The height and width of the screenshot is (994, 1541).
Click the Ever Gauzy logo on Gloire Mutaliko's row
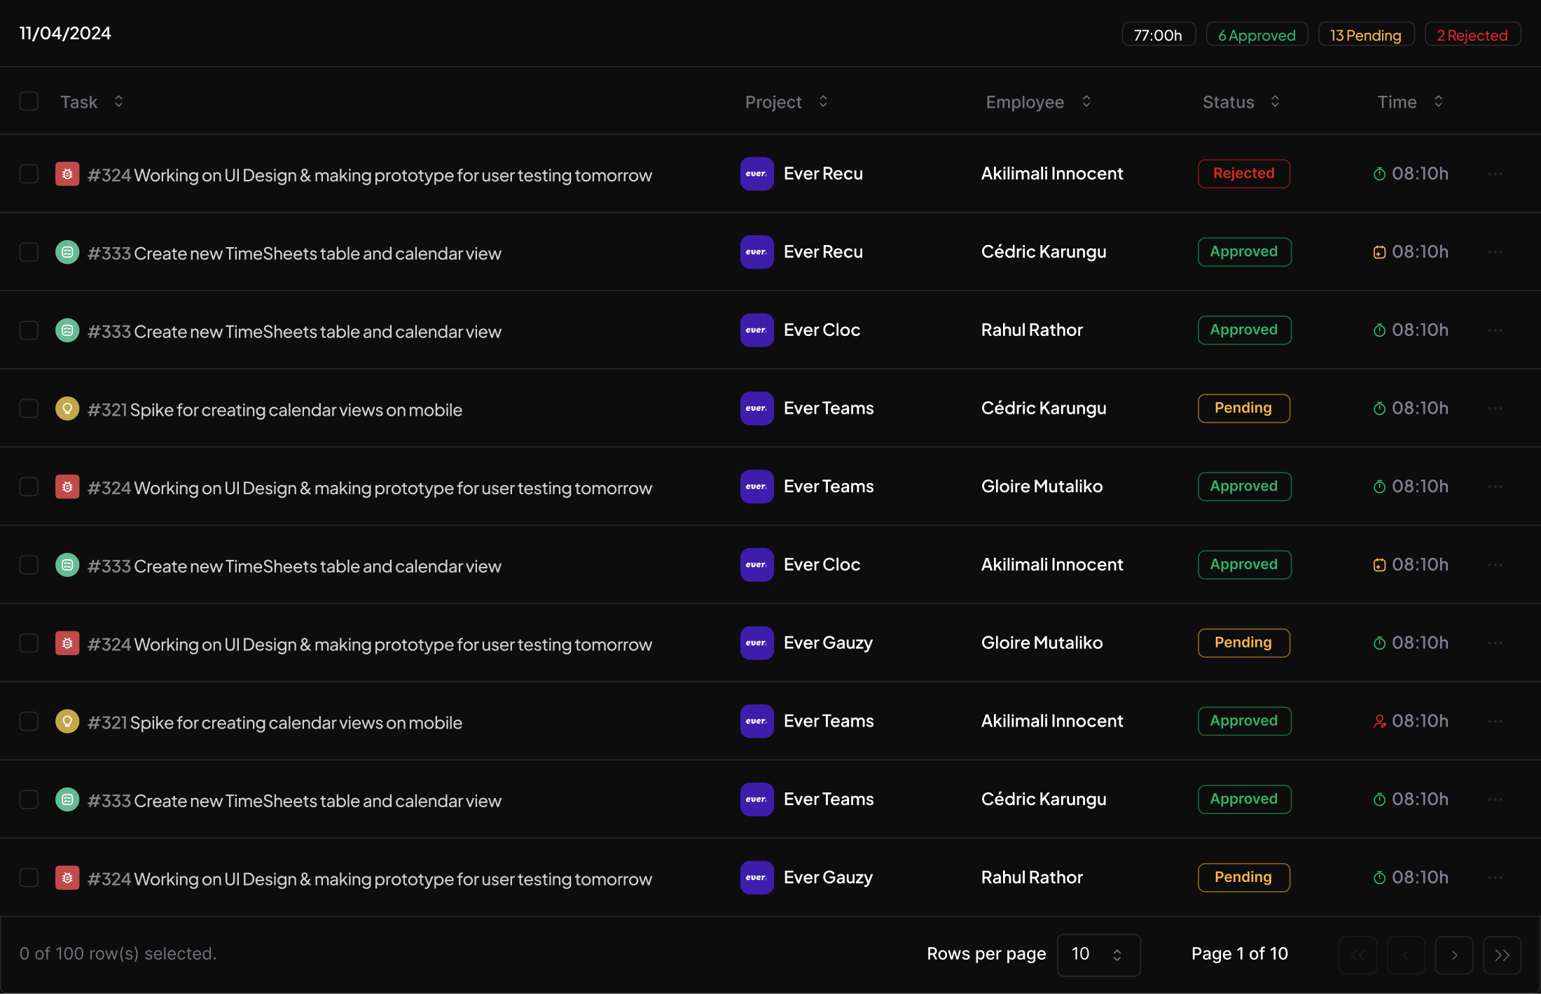[756, 643]
